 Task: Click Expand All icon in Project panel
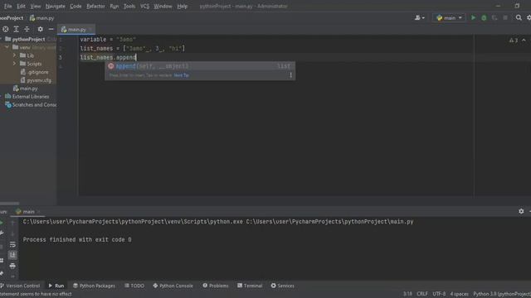16,29
